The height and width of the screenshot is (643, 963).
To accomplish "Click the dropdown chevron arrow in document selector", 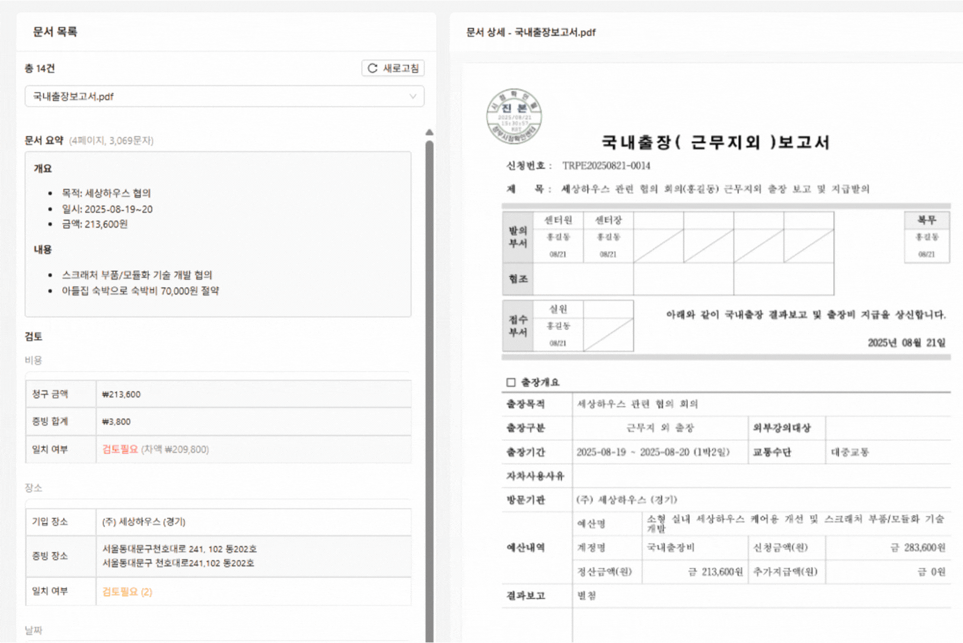I will [413, 96].
